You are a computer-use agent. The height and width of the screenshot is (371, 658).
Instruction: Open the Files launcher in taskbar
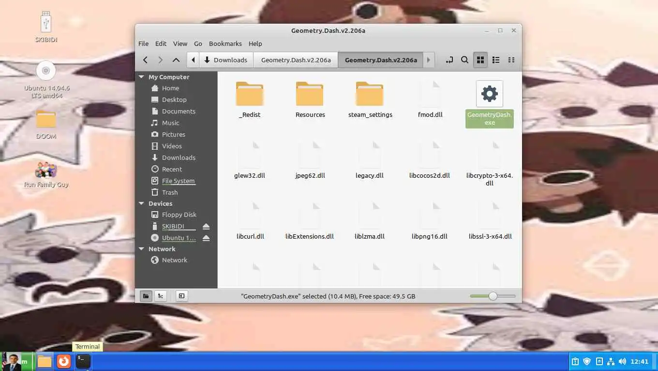pos(45,361)
